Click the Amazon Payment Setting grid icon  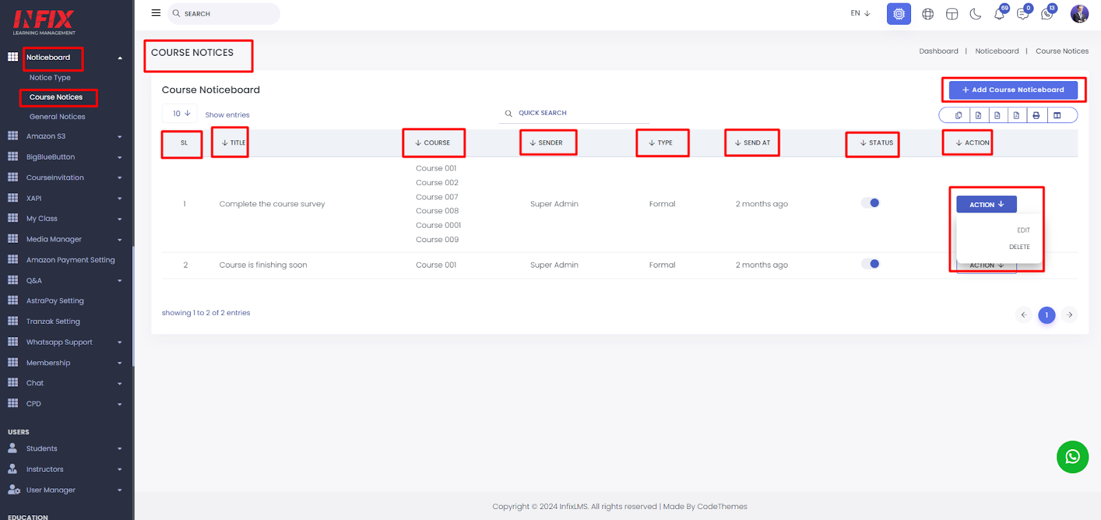point(12,259)
